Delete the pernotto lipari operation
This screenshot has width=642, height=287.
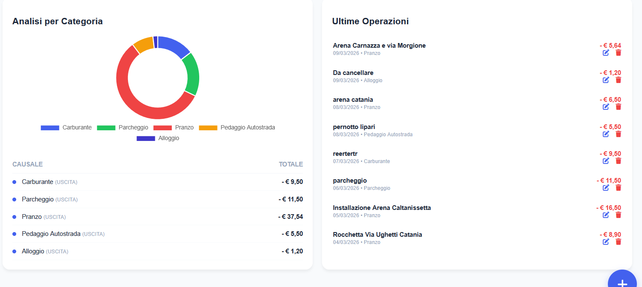point(619,134)
